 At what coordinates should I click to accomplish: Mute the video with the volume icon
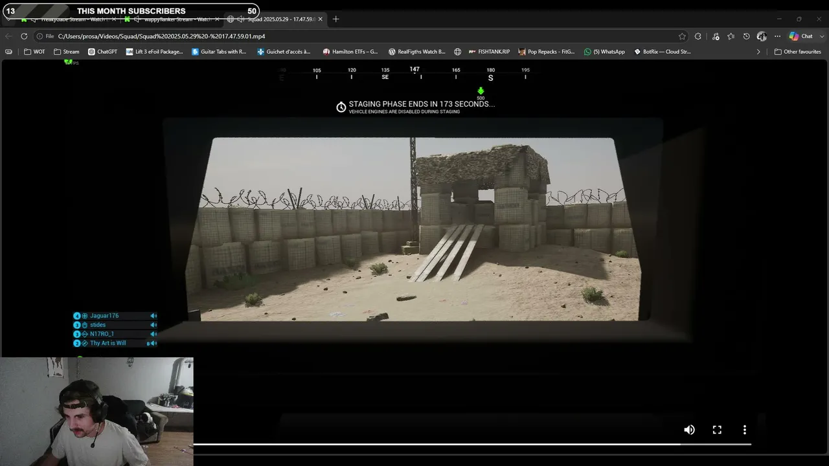[x=689, y=430]
